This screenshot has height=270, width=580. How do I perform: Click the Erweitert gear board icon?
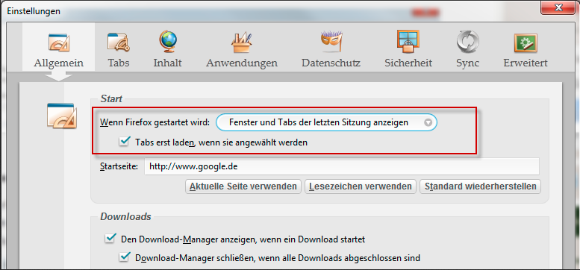coord(526,43)
